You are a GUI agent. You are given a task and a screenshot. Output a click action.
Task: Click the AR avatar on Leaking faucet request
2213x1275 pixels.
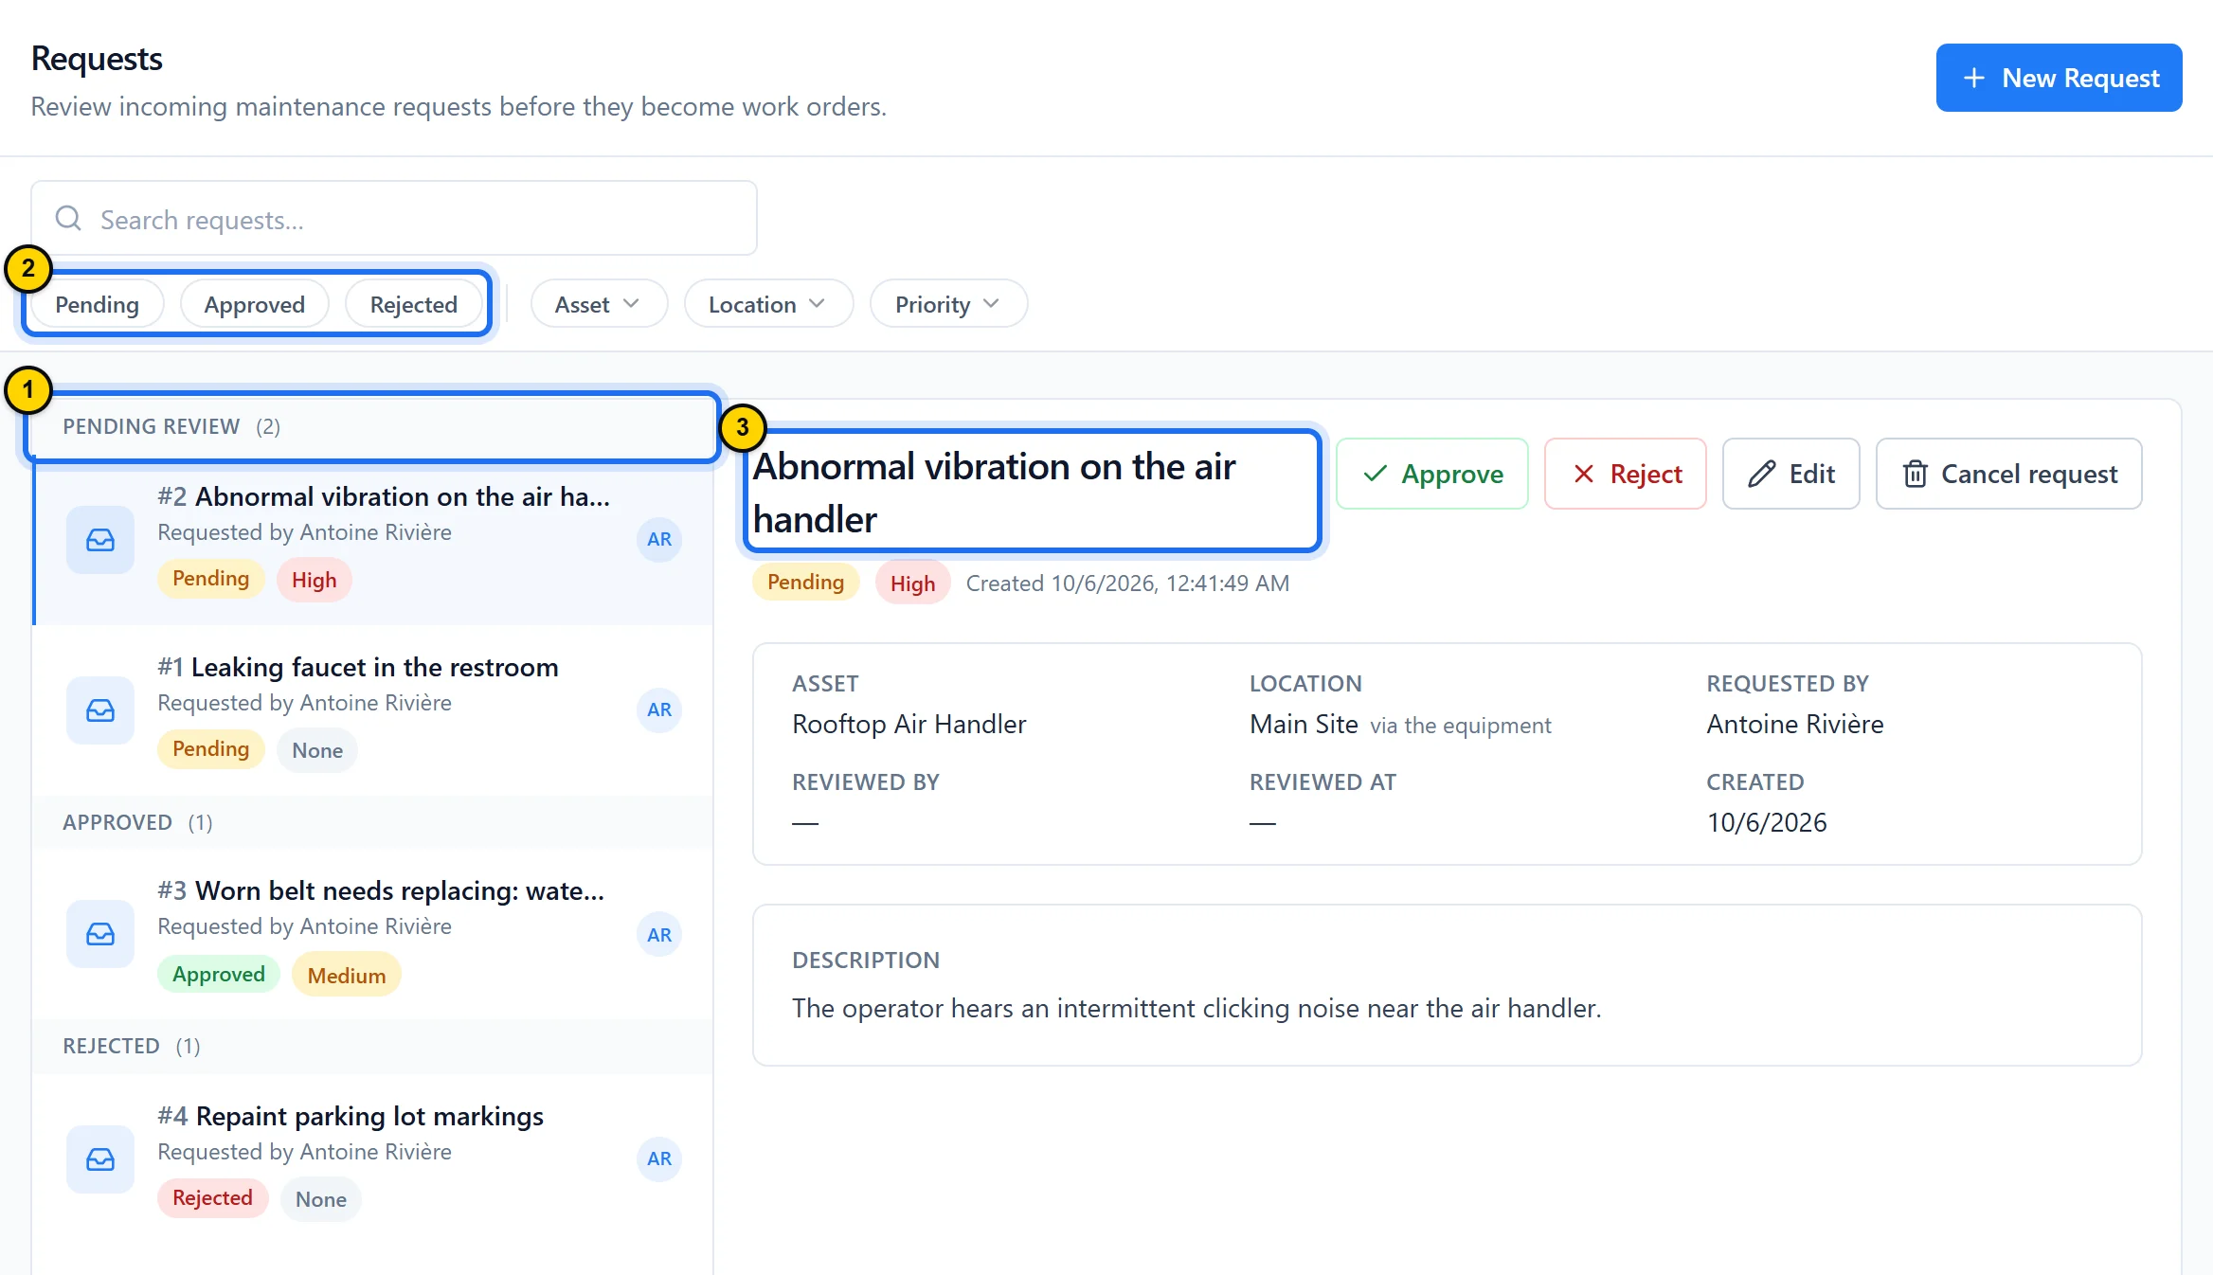[x=659, y=710]
